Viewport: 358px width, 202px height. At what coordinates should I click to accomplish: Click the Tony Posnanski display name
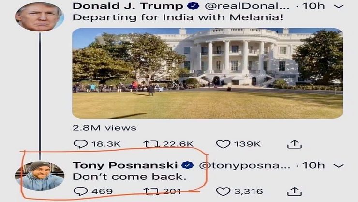pos(125,165)
